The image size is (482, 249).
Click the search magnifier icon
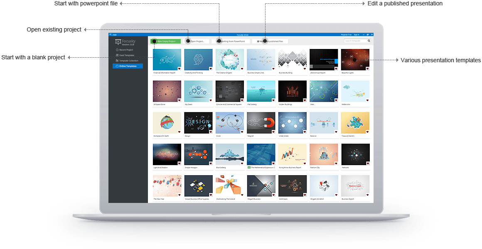(369, 40)
